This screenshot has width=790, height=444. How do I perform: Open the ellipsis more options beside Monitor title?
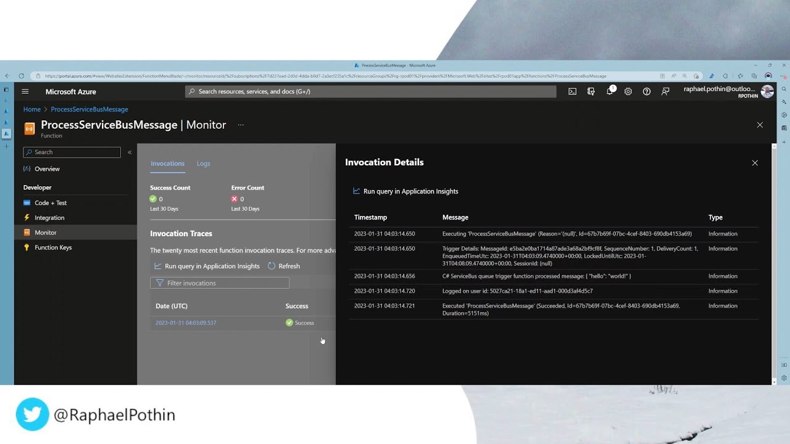241,125
